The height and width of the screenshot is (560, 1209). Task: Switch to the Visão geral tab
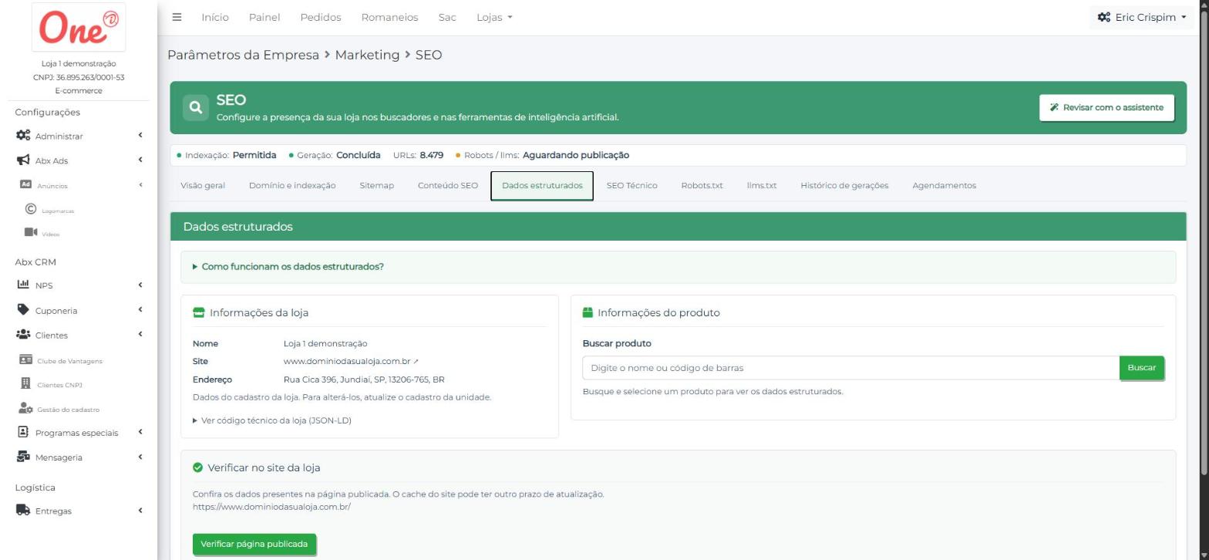coord(203,186)
